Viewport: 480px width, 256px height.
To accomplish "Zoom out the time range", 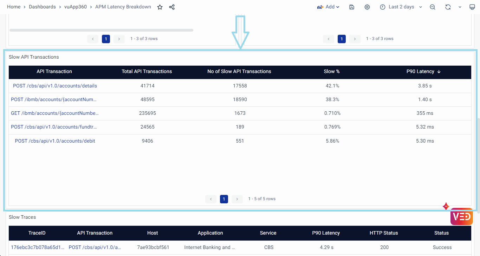I will point(433,7).
